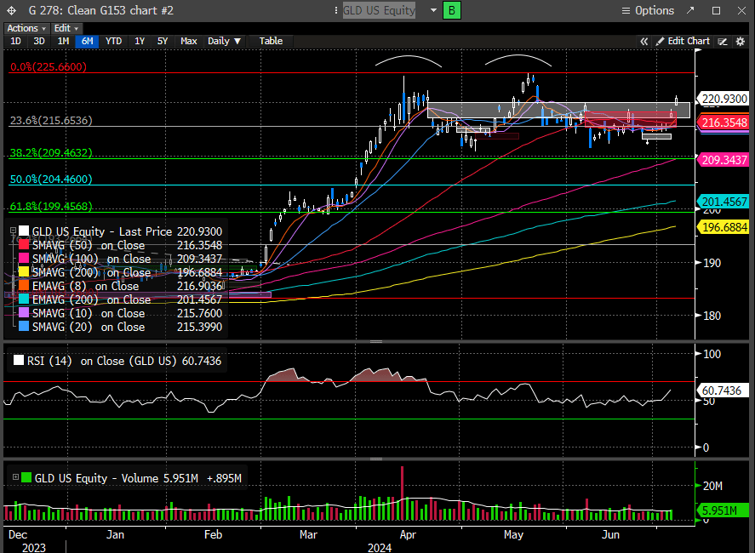This screenshot has width=755, height=553.
Task: Click the white RSI (14) legend swatch
Action: click(x=18, y=361)
